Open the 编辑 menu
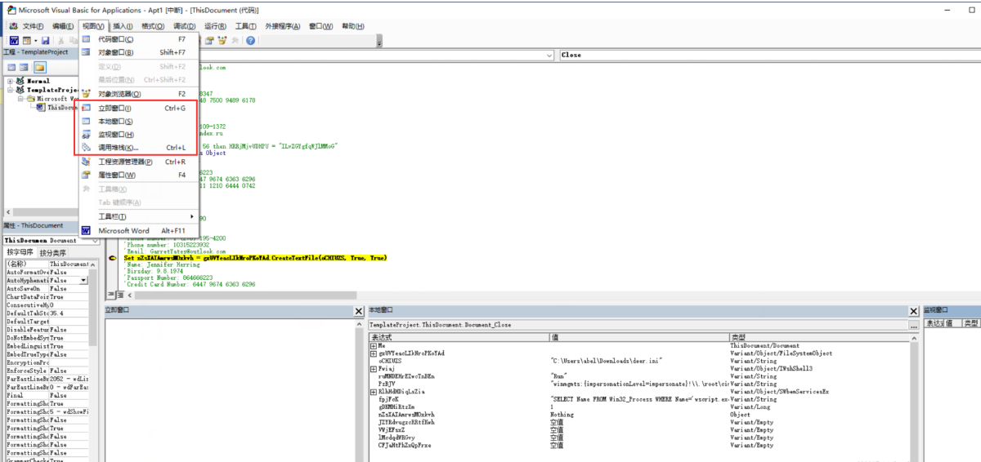 (x=63, y=26)
